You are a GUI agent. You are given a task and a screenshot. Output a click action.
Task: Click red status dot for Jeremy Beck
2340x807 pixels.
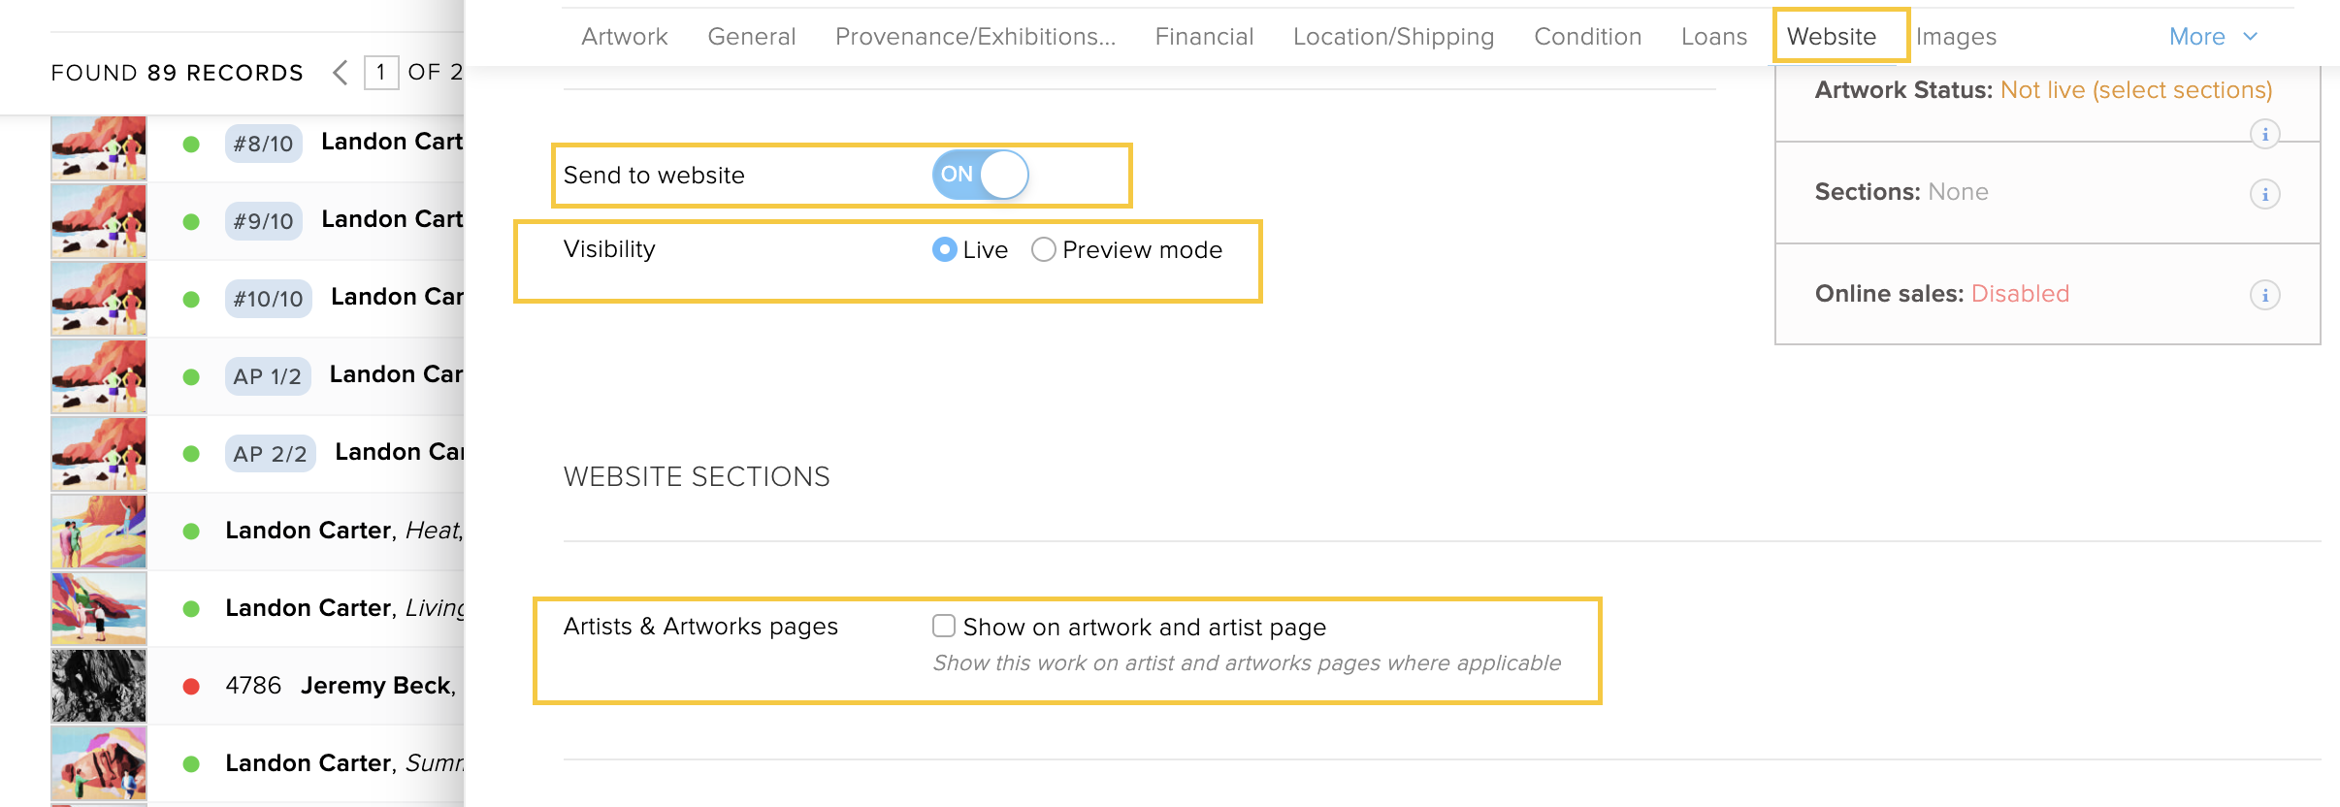point(191,687)
